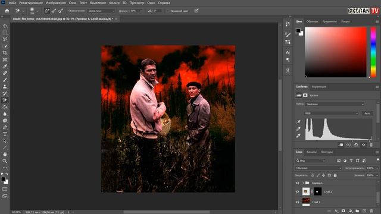Screen dimensions: 381x214
Task: Select the Paint Bucket tool
Action: [5, 107]
